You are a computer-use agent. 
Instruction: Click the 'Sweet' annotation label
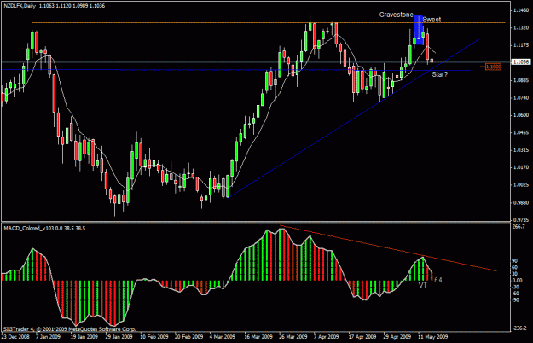(x=432, y=20)
